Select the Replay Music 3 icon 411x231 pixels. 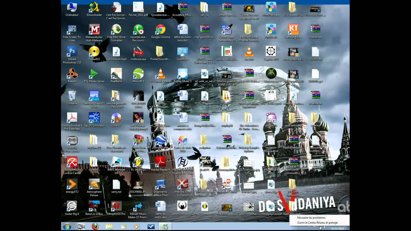(183, 76)
